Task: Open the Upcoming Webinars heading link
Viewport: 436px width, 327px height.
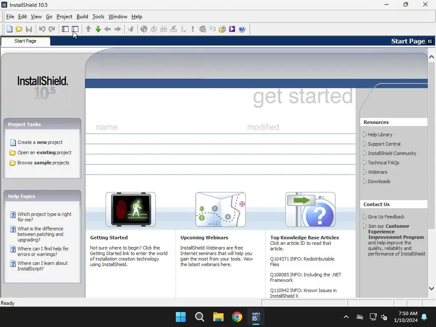Action: pos(204,238)
